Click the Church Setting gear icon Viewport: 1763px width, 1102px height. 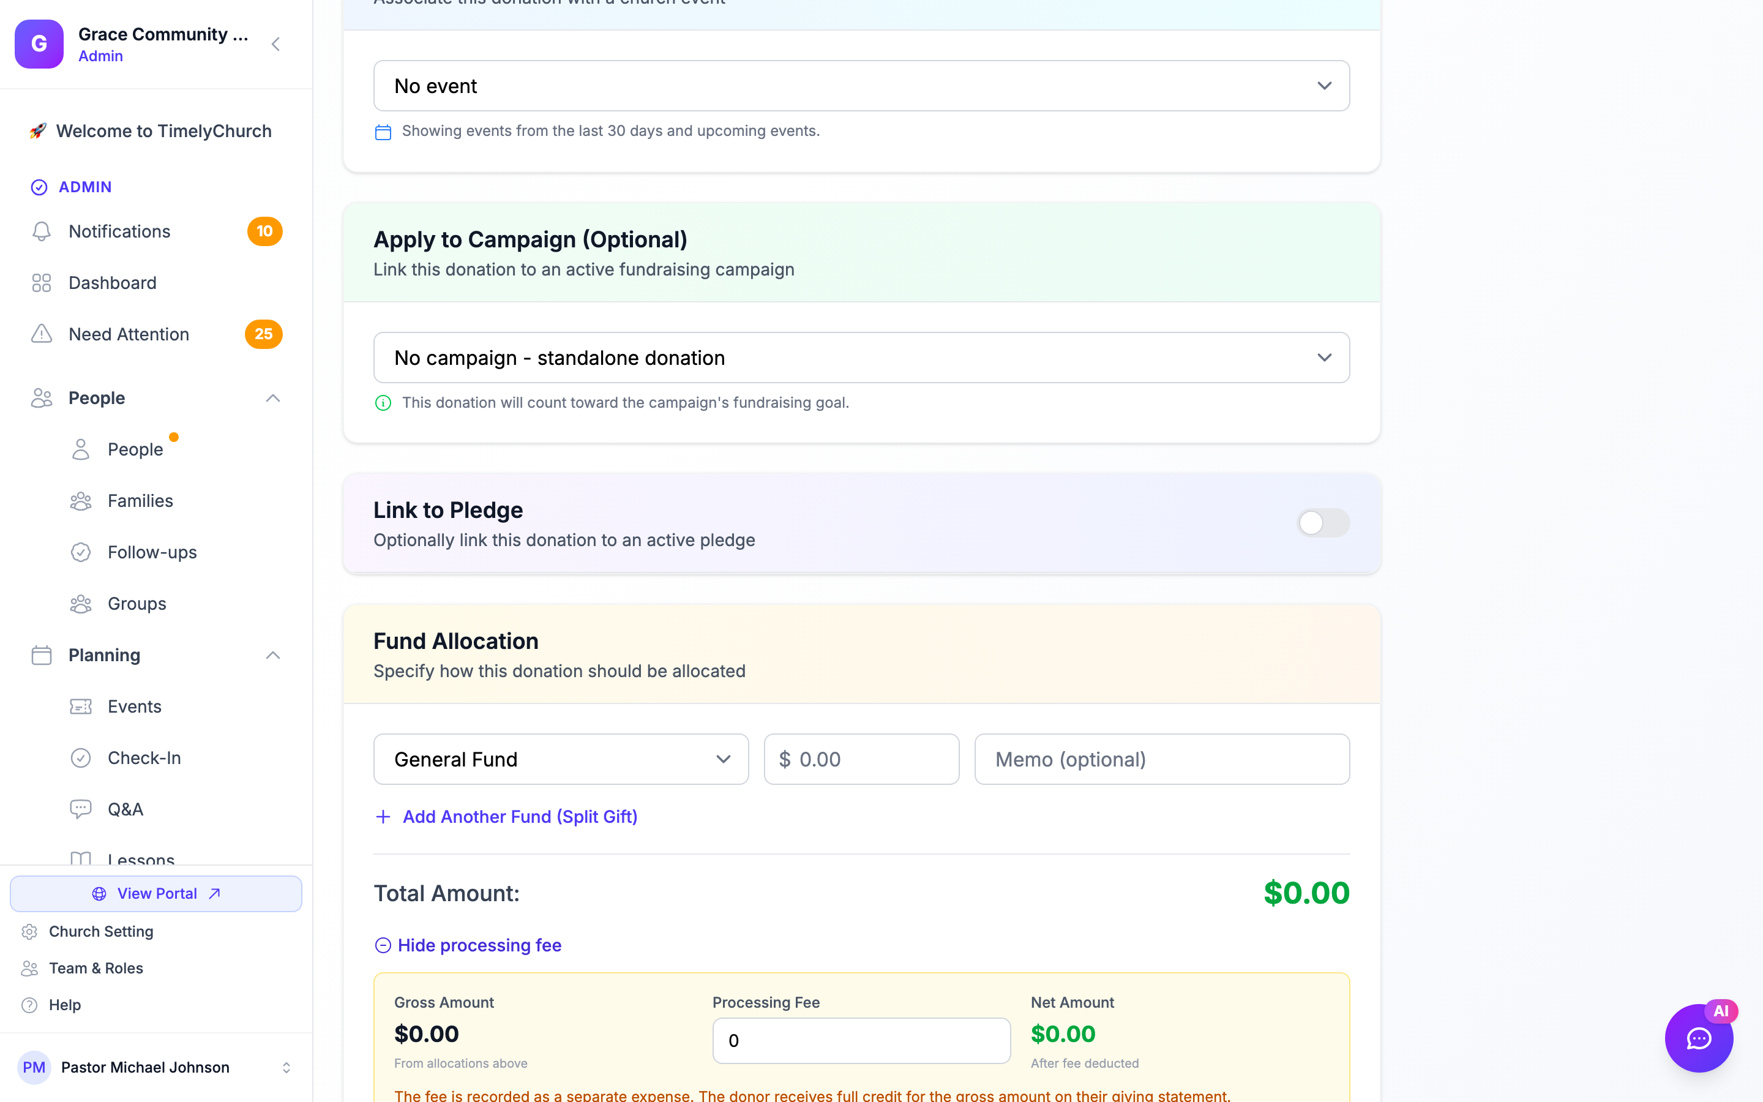(29, 931)
